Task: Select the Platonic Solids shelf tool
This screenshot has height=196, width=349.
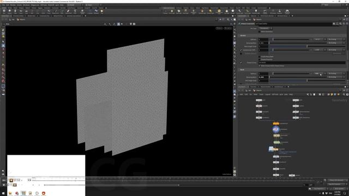Action: click(x=82, y=11)
